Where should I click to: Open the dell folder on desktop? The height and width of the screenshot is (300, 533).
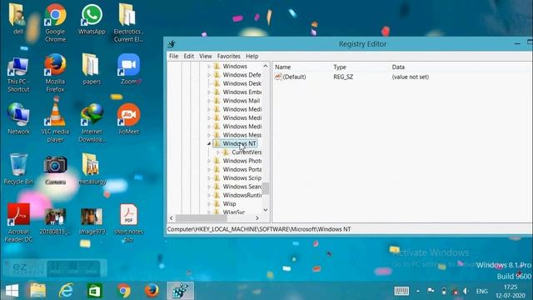click(18, 19)
